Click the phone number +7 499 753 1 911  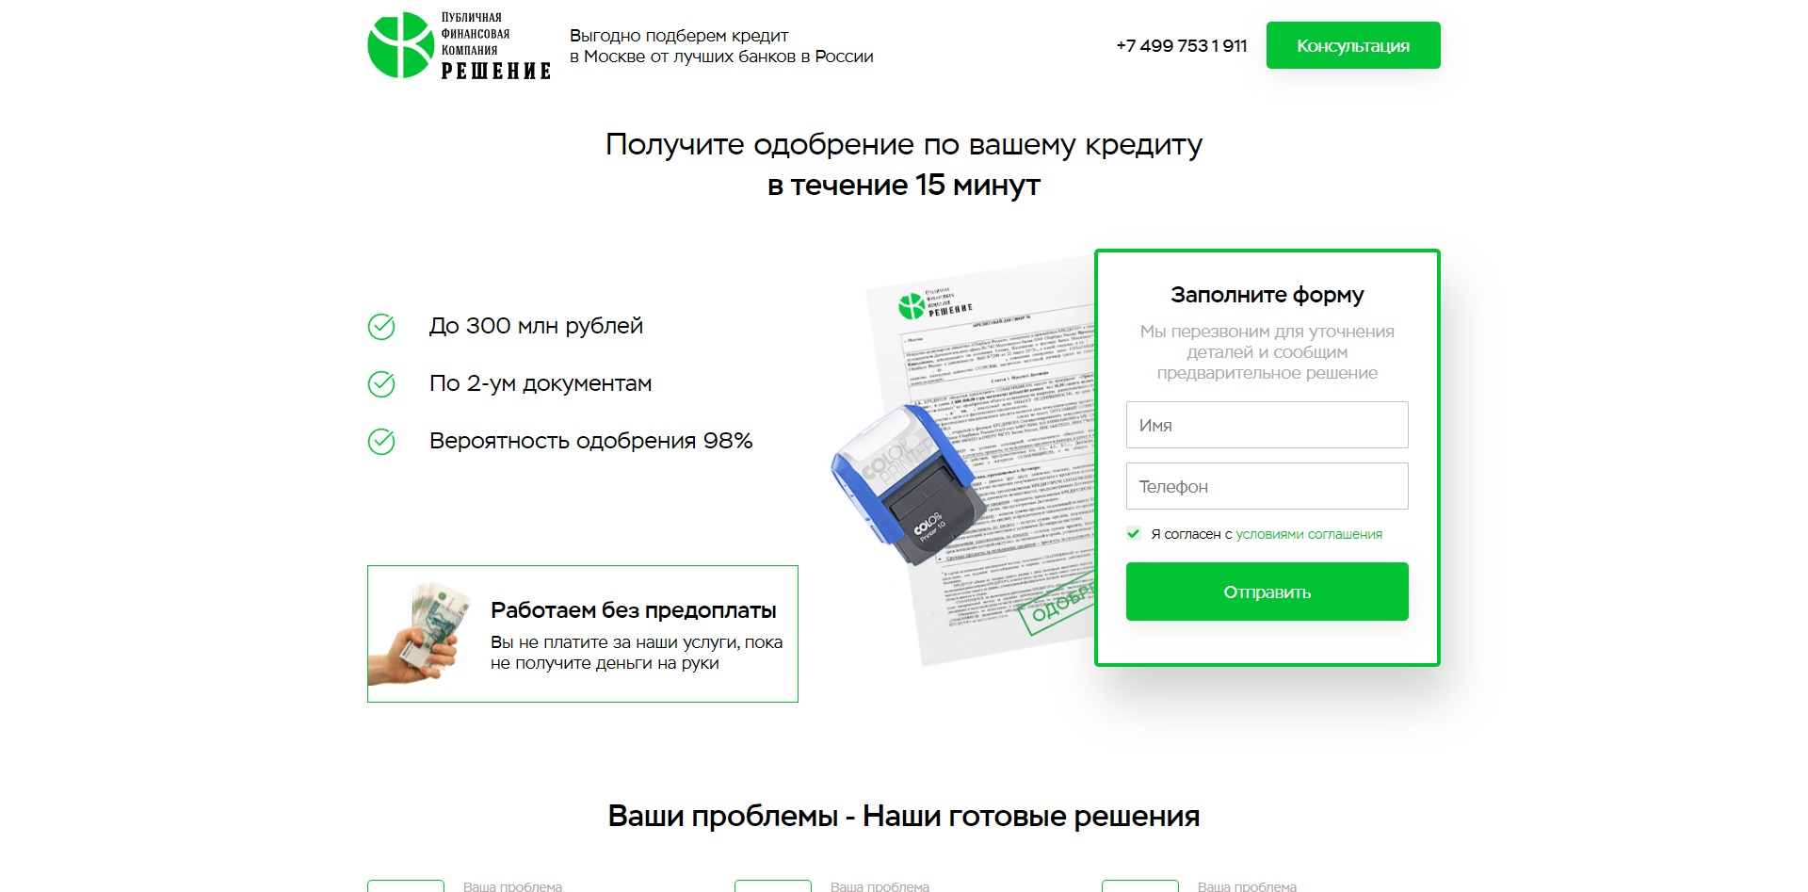click(x=1182, y=45)
